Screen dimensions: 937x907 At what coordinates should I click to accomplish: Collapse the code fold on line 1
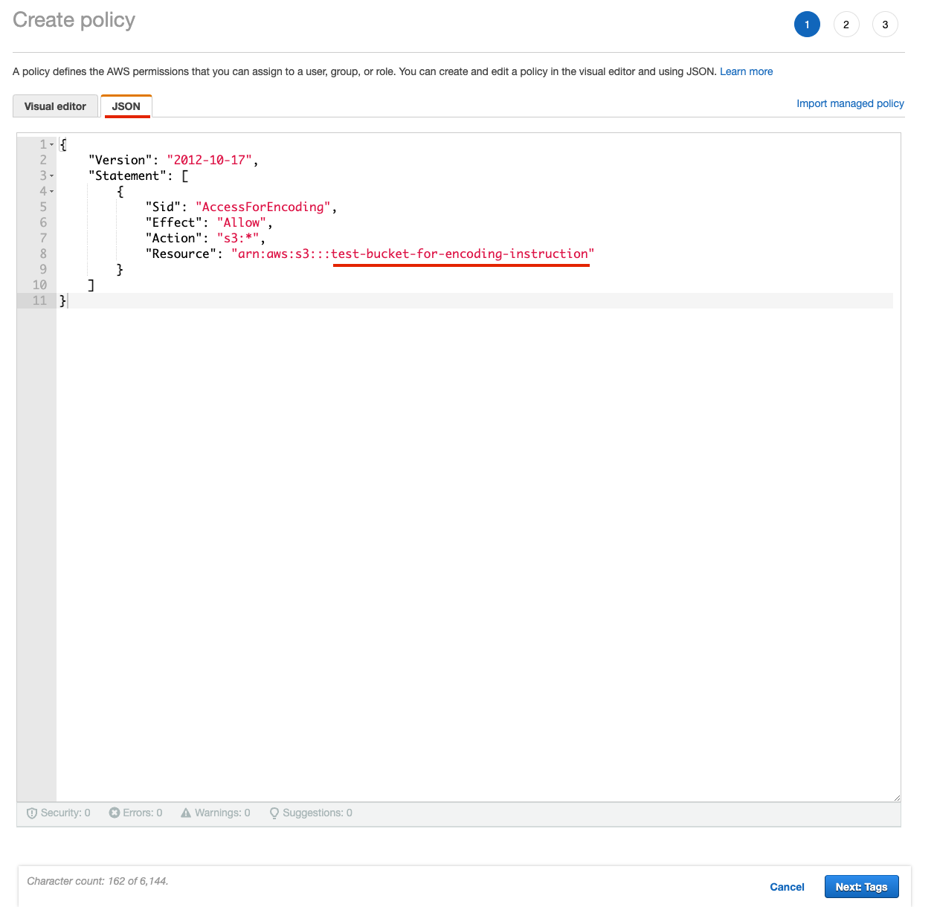(x=52, y=145)
